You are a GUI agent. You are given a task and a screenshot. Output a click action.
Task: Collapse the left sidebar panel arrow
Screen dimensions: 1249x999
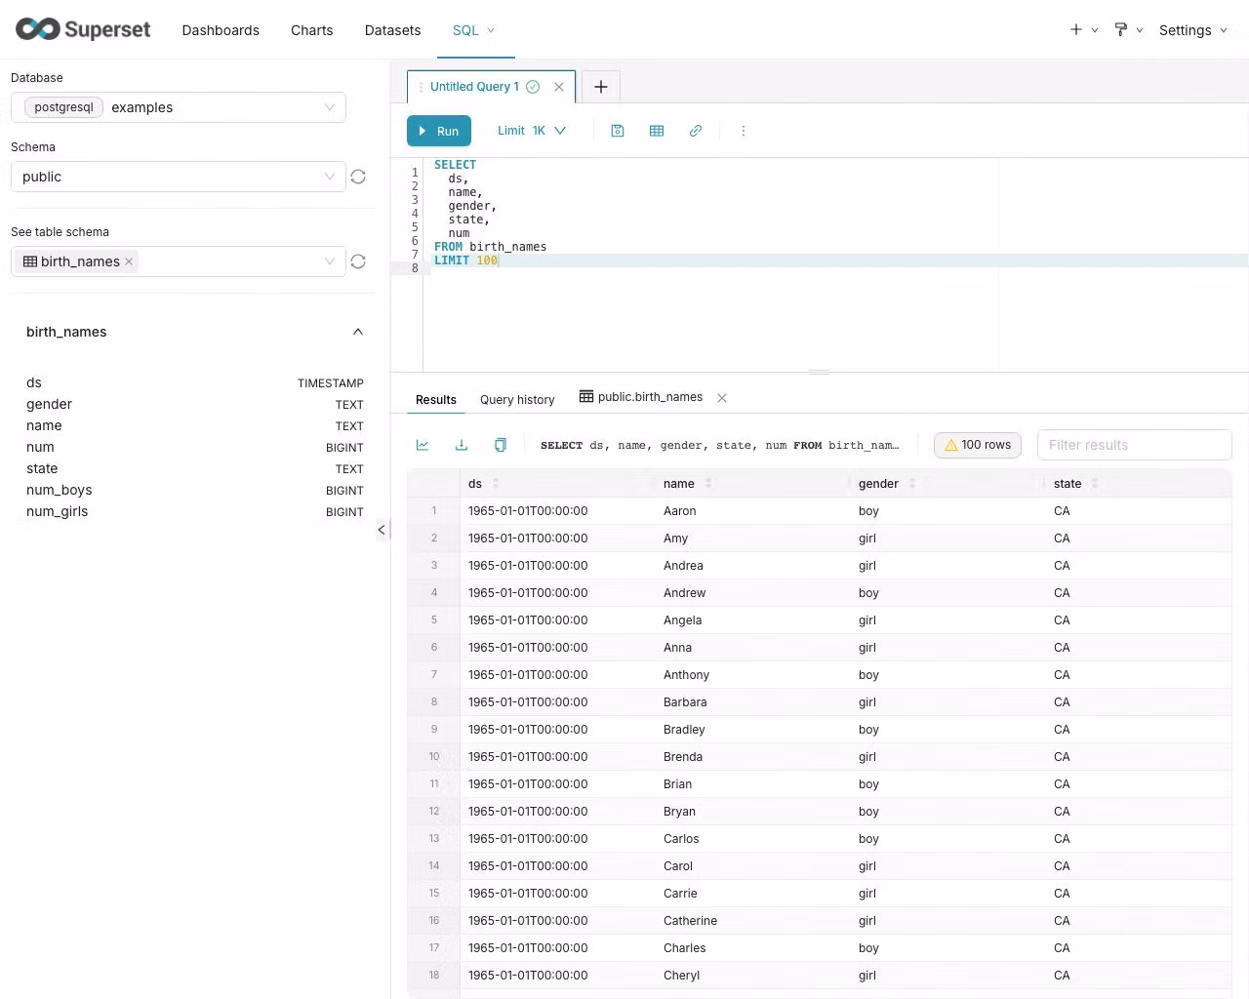tap(382, 530)
